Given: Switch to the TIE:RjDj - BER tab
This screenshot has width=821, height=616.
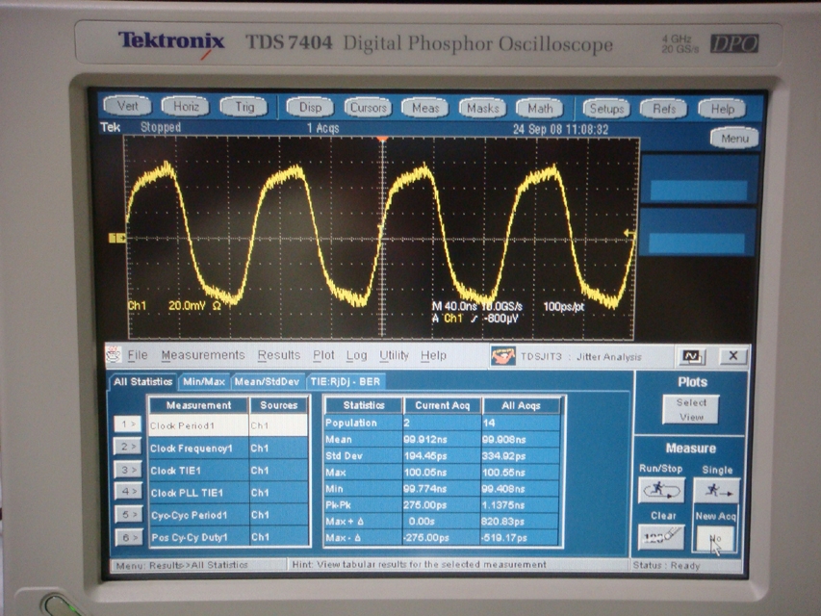Looking at the screenshot, I should point(346,382).
